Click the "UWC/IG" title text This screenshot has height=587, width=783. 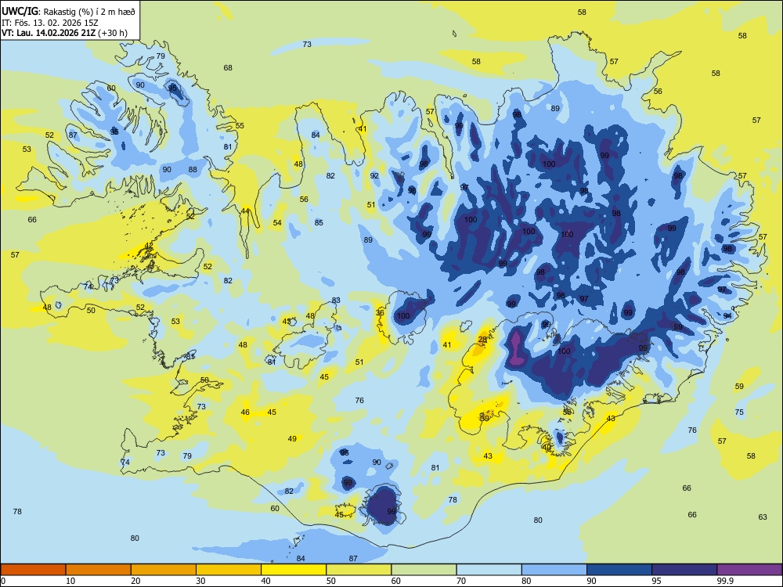(20, 12)
